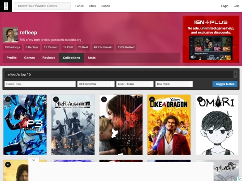Open the Persona 3 Reload cover
242x181 pixels.
point(25,125)
